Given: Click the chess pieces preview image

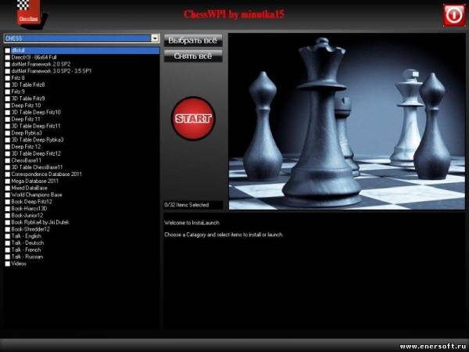Looking at the screenshot, I should point(346,121).
